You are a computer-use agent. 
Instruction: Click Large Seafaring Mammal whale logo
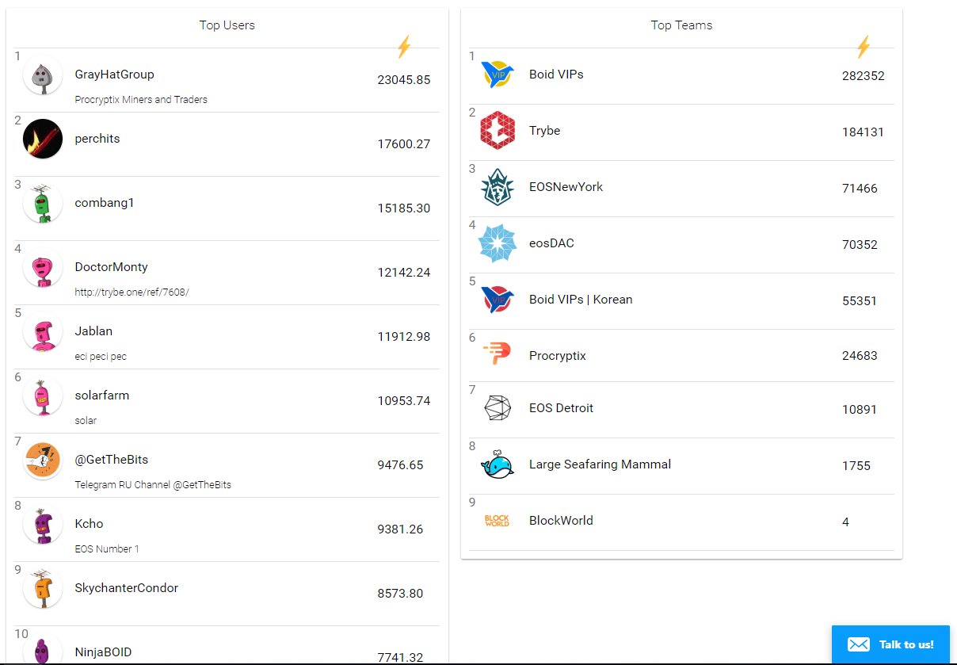point(498,464)
